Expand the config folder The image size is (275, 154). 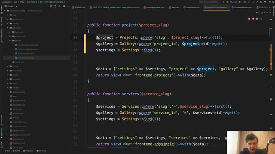[x=7, y=24]
